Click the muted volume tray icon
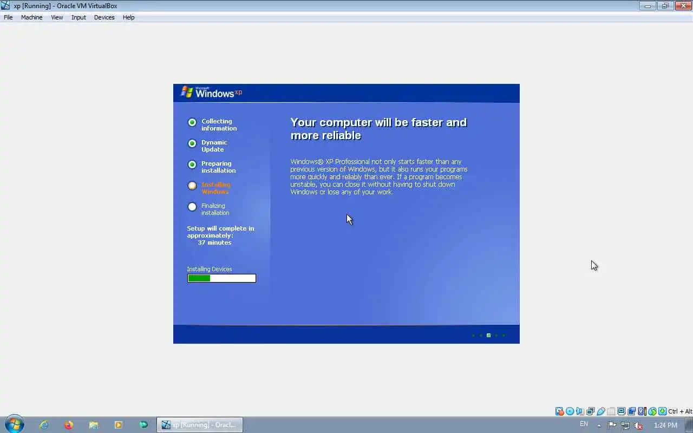 click(638, 425)
